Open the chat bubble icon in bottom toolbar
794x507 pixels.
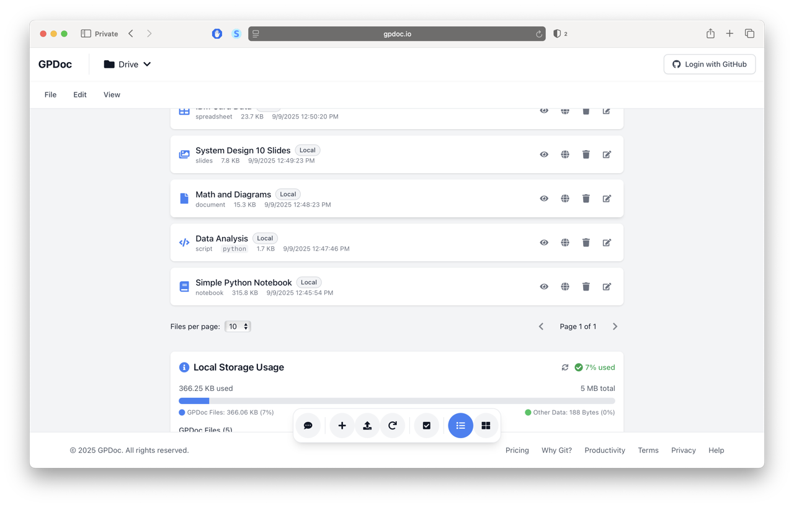tap(308, 426)
